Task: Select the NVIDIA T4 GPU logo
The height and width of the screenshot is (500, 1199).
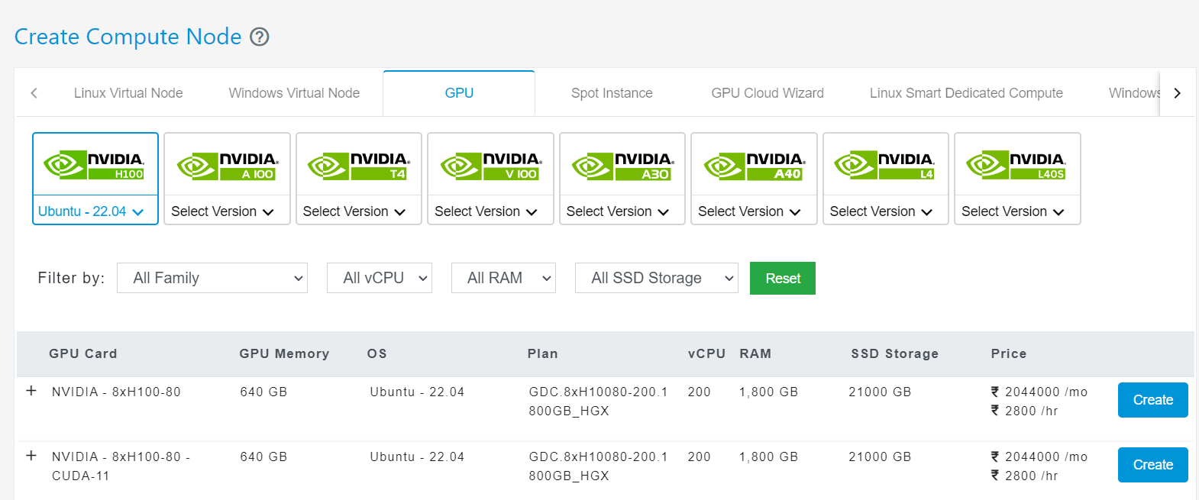Action: [358, 165]
